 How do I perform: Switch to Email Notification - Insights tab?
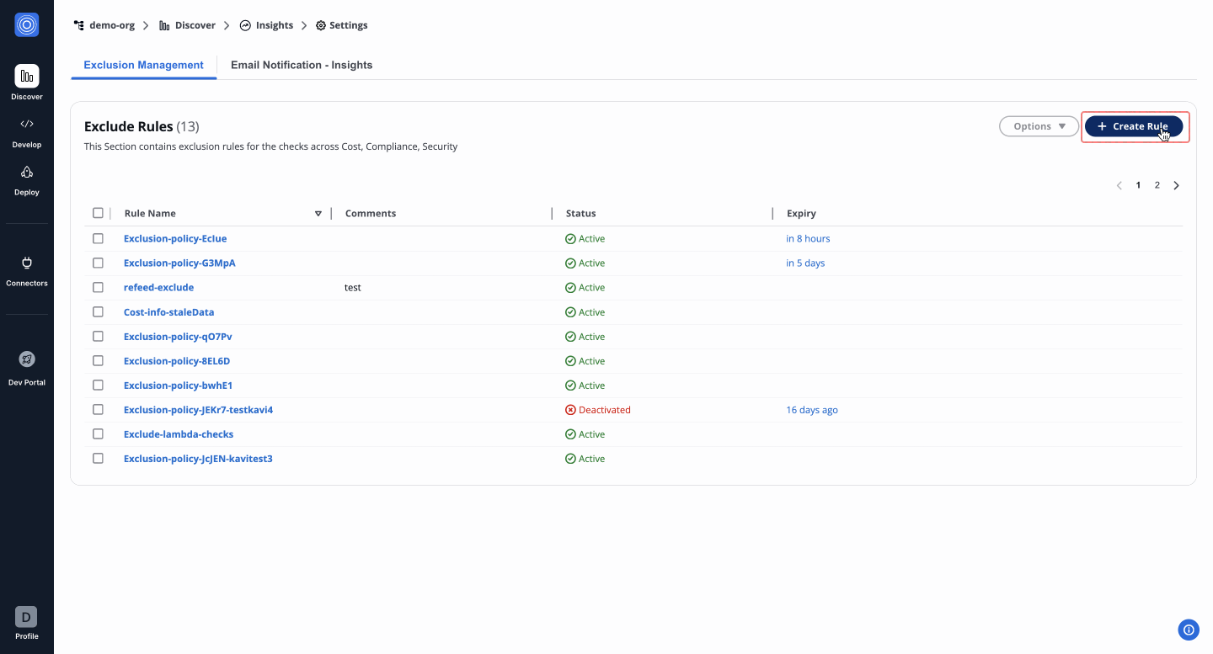[x=302, y=65]
